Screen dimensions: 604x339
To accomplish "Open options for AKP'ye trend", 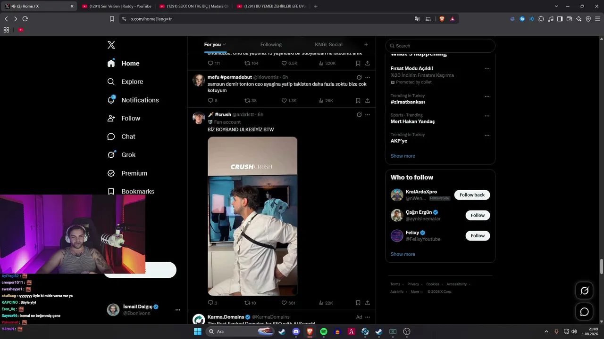I will click(487, 135).
